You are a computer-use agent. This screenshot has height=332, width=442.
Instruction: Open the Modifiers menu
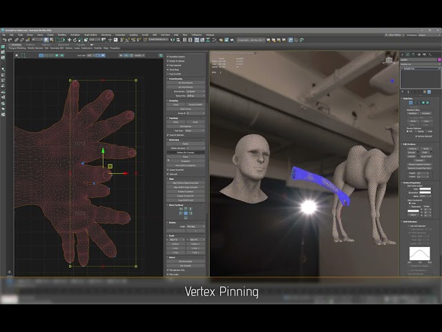tap(62, 35)
